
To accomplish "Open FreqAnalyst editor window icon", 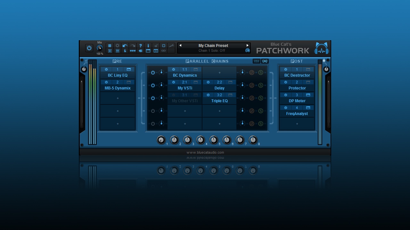I will tap(308, 108).
